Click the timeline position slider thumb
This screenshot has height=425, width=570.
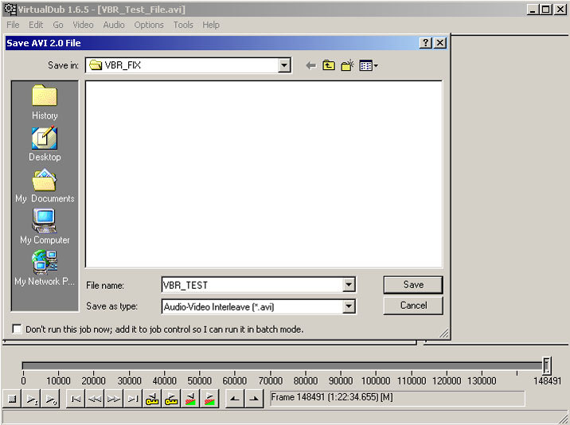tap(547, 365)
